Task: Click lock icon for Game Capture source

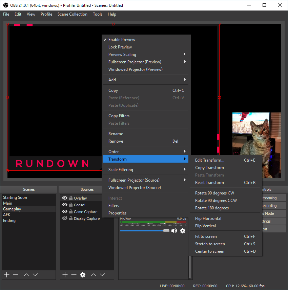Action: pos(71,211)
